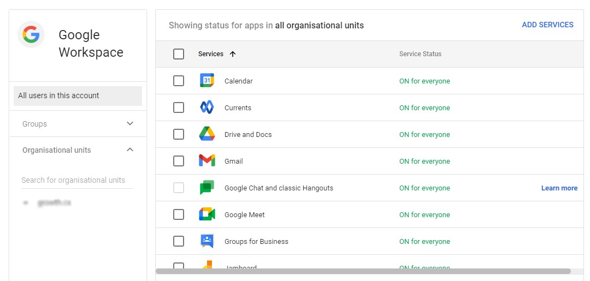Click the ADD SERVICES button
This screenshot has width=590, height=281.
tap(547, 25)
